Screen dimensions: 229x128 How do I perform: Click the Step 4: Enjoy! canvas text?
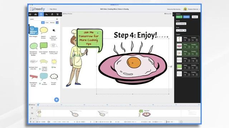pos(136,35)
